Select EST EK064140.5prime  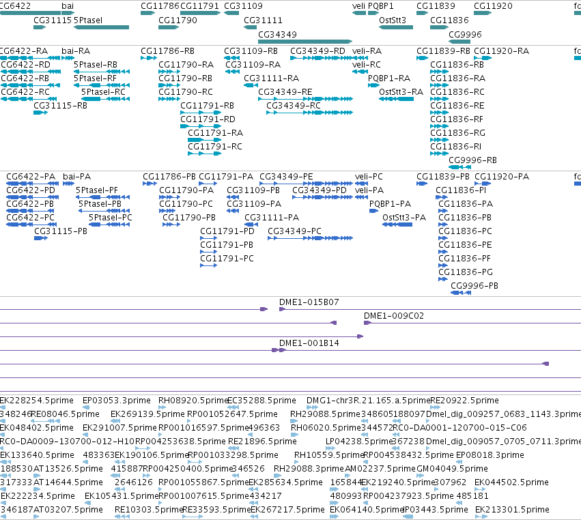pos(366,509)
